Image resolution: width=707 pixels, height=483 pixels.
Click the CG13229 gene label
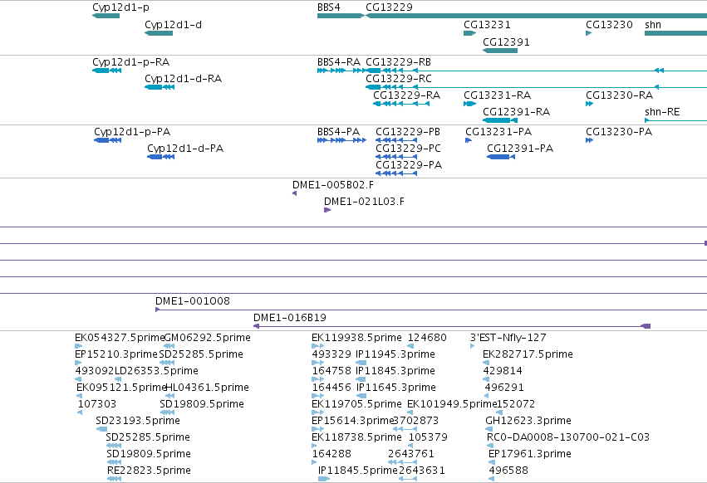click(x=389, y=7)
